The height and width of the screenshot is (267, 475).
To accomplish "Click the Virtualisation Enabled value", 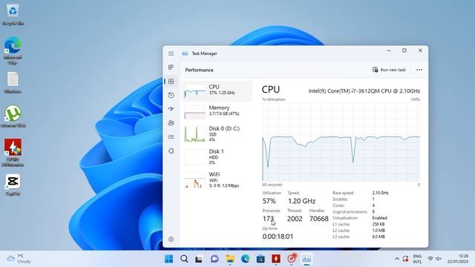I will pyautogui.click(x=379, y=218).
